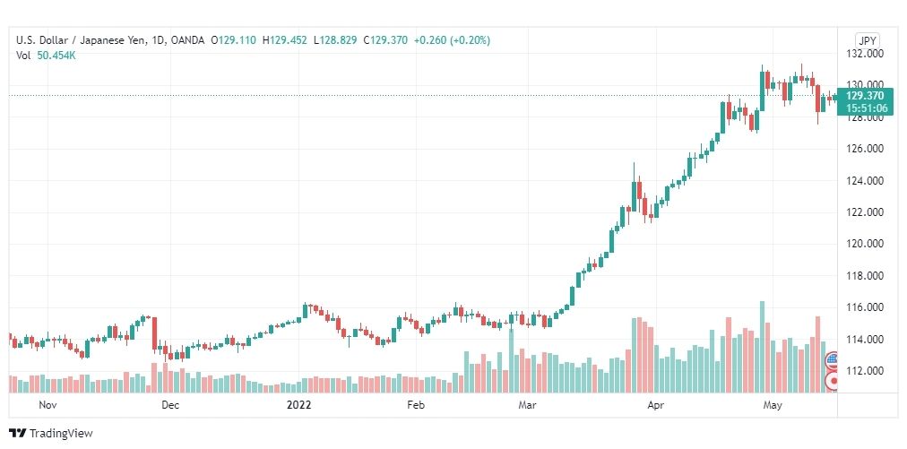
Task: Open the Japan flag economic event marker
Action: tap(833, 381)
